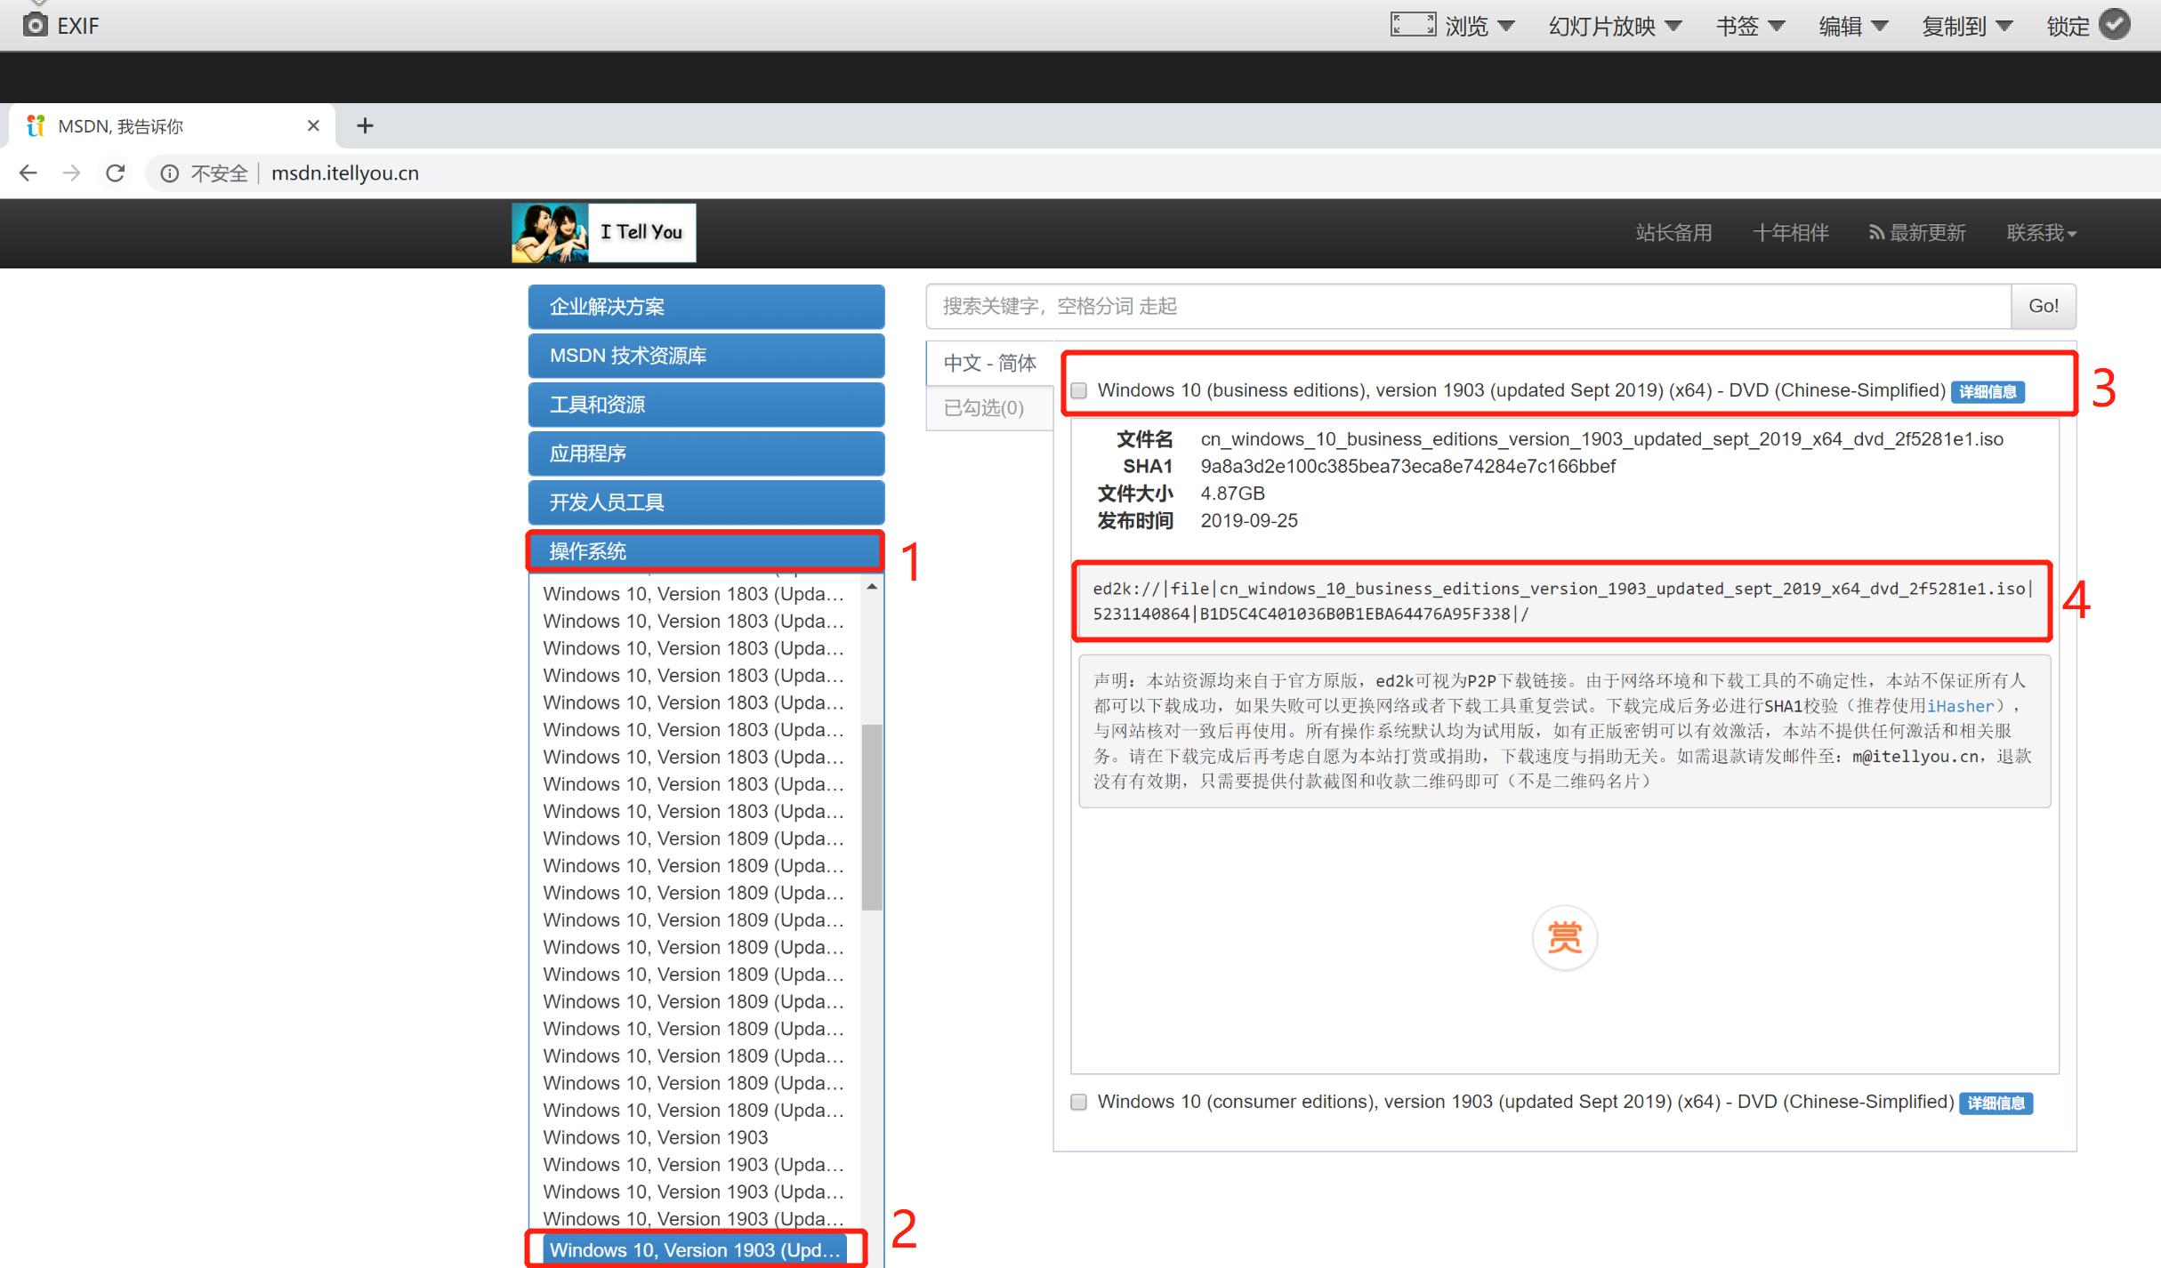Check the consumer editions 1903 checkbox

point(1079,1103)
